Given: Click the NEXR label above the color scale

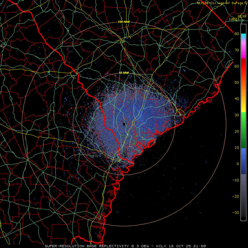Looking at the screenshot, I should [242, 17].
